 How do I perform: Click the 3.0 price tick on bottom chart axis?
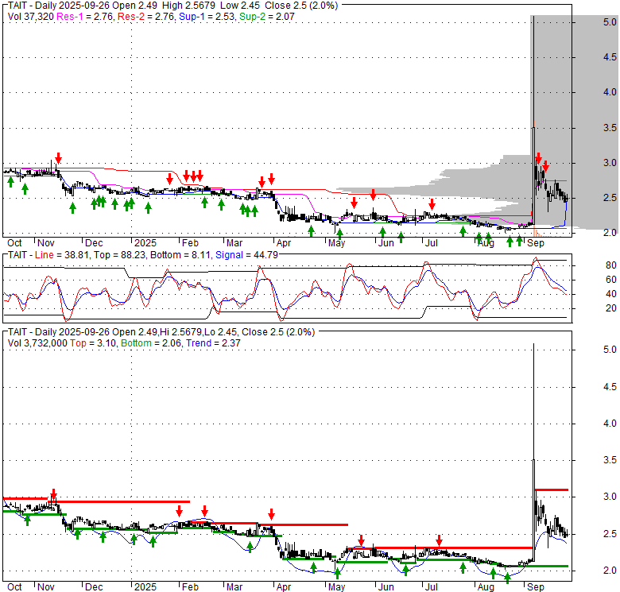click(610, 497)
